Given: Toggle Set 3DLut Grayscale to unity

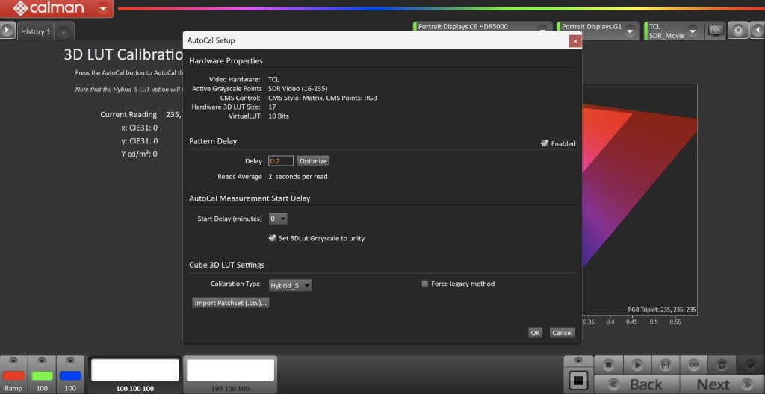Looking at the screenshot, I should 272,238.
